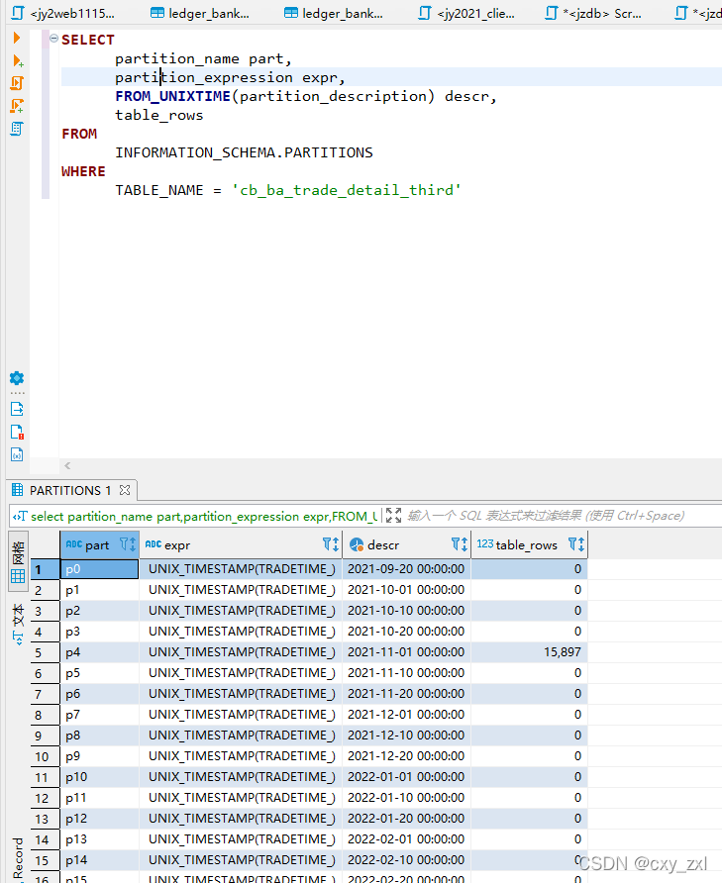Screen dimensions: 722x883
Task: Sort/filter the expr column icon
Action: pyautogui.click(x=331, y=544)
